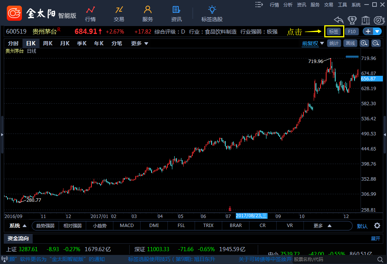Select the 趋势强弱 indicator
387x264 pixels.
point(45,226)
